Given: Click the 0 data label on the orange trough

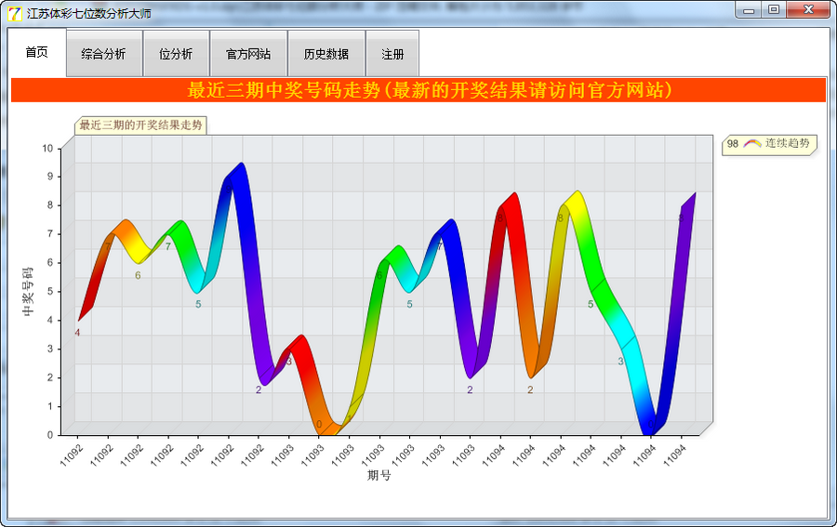Looking at the screenshot, I should click(319, 424).
